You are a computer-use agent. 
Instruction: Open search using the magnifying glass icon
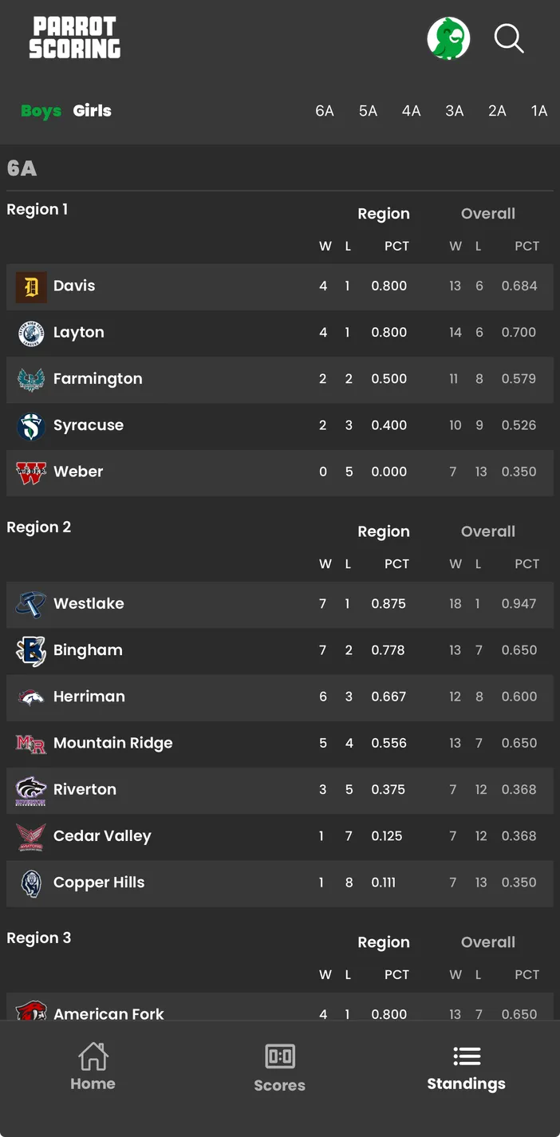pyautogui.click(x=509, y=38)
